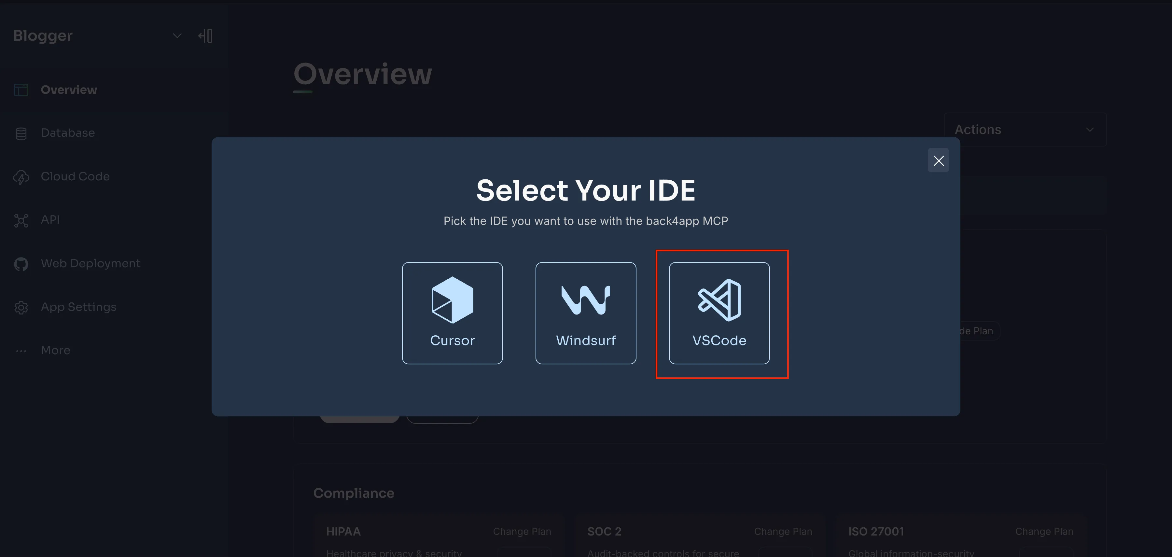Open the Database section
The image size is (1172, 557).
point(68,133)
